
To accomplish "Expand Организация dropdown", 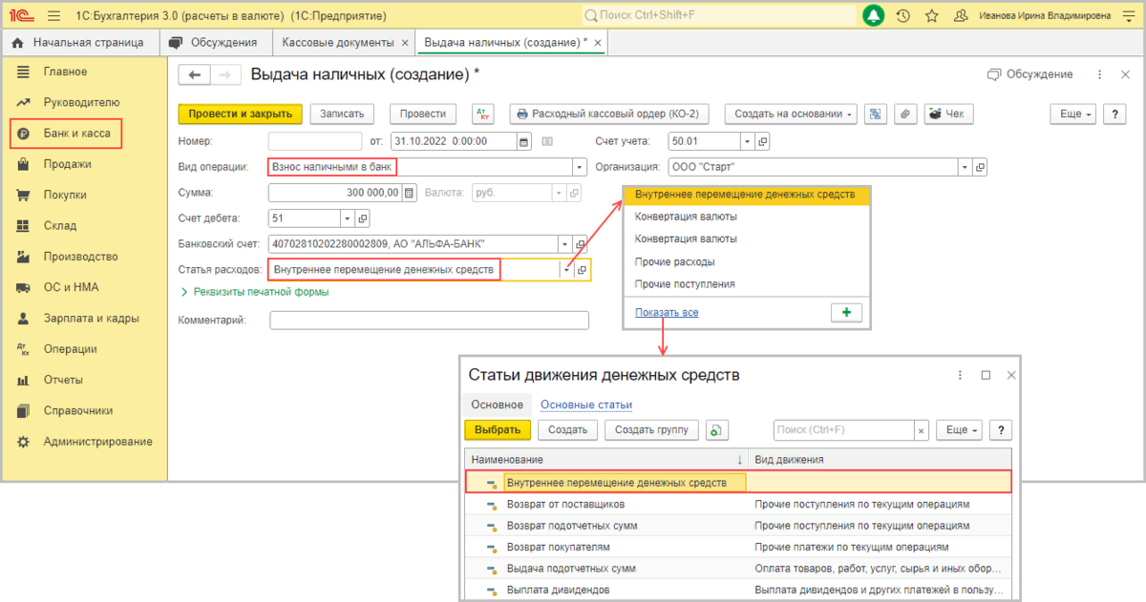I will pyautogui.click(x=965, y=167).
